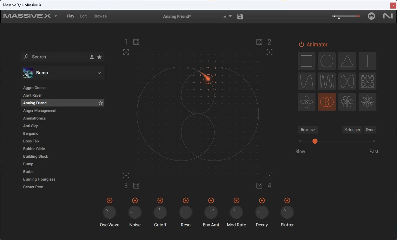This screenshot has width=397, height=240.
Task: Click the Osc Wave knob
Action: pos(109,212)
